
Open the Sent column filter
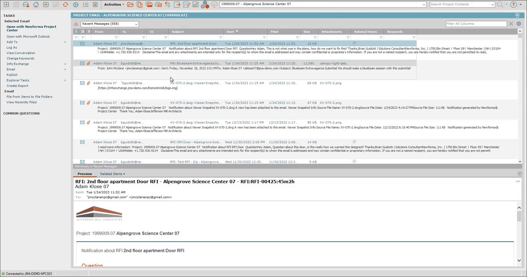(x=264, y=37)
